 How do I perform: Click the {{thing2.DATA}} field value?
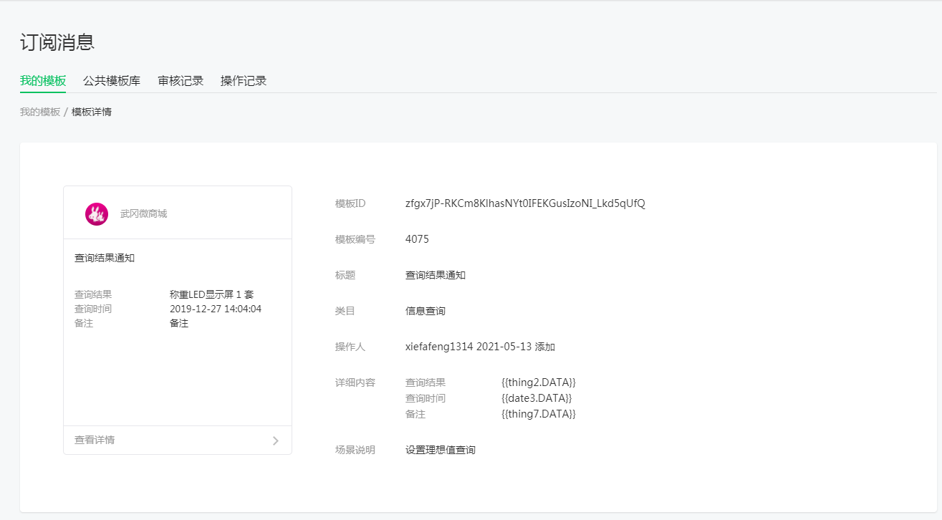coord(539,382)
